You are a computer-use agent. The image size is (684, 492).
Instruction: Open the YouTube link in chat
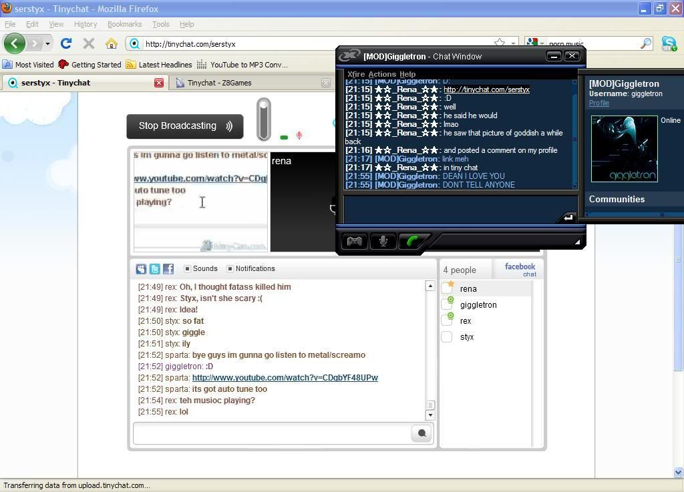tap(285, 378)
